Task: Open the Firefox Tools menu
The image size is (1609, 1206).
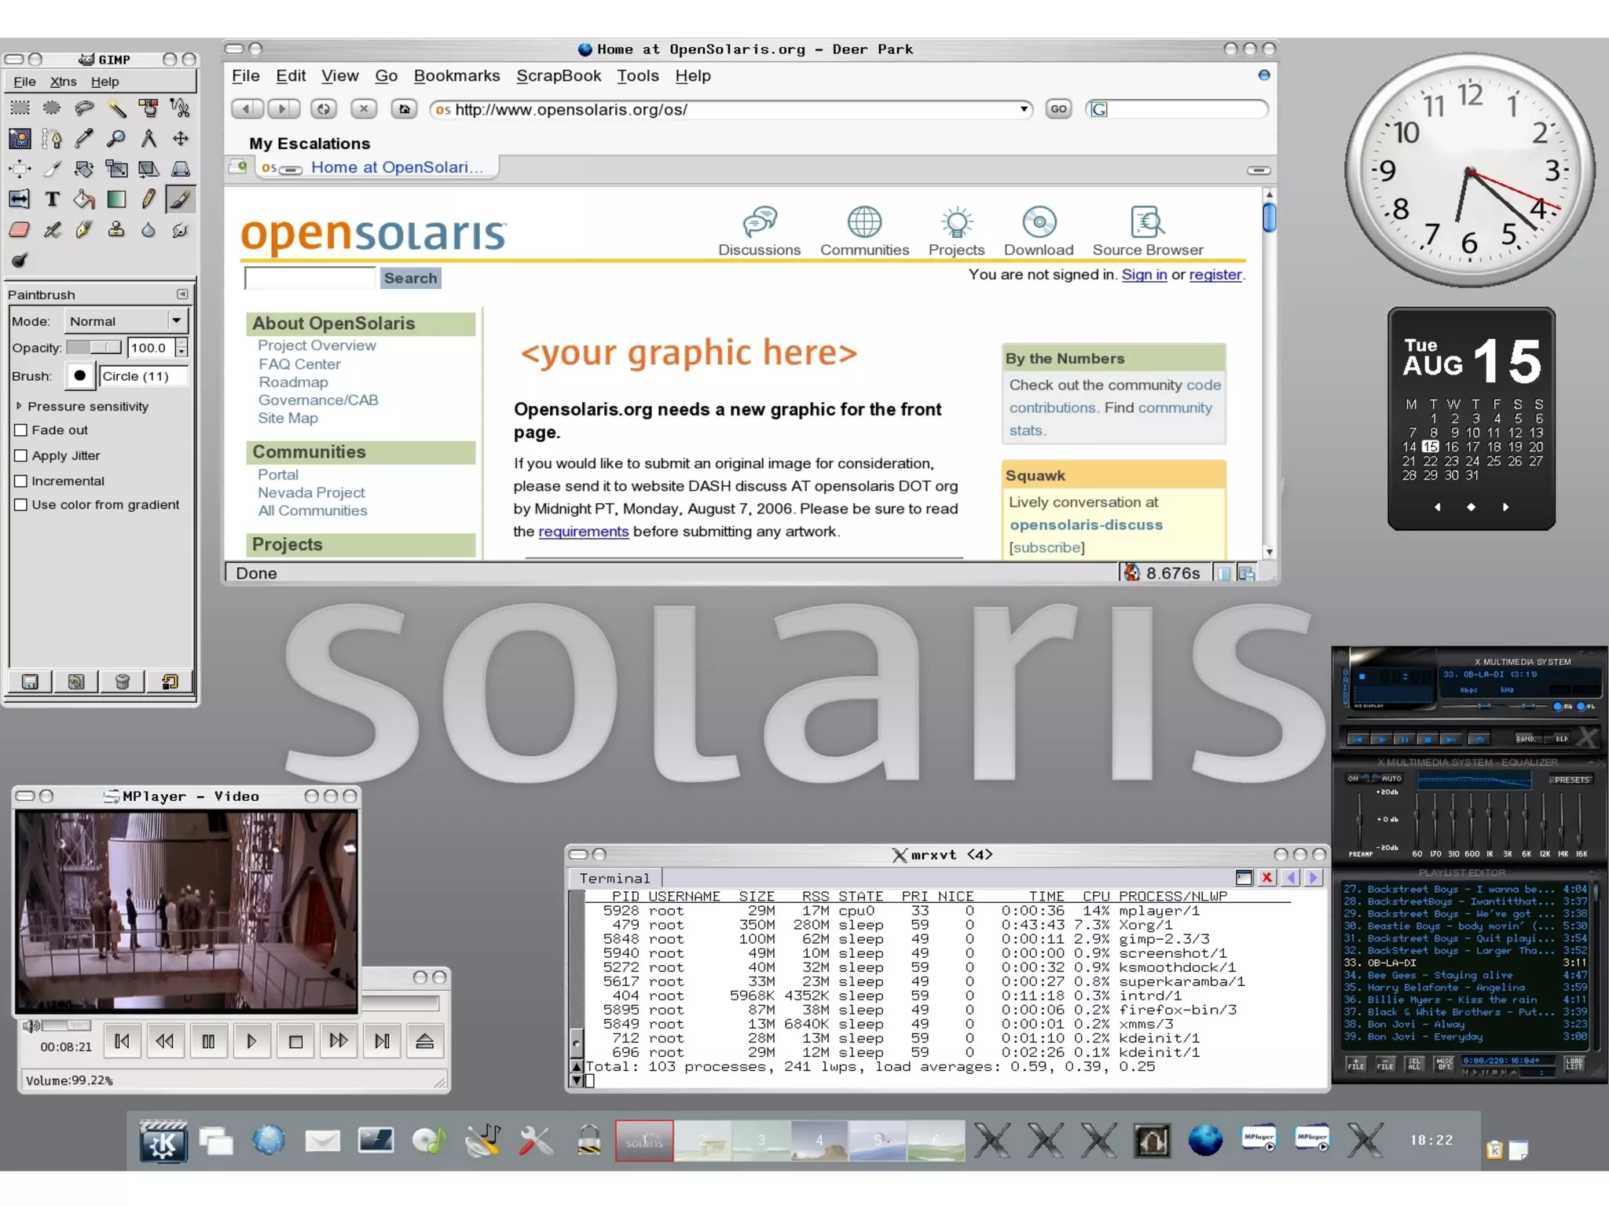Action: pyautogui.click(x=637, y=76)
